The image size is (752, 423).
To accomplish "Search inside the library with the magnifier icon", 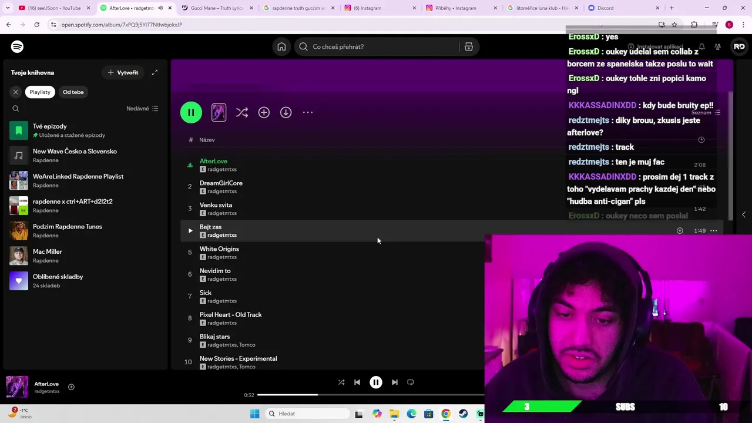I will pos(16,108).
